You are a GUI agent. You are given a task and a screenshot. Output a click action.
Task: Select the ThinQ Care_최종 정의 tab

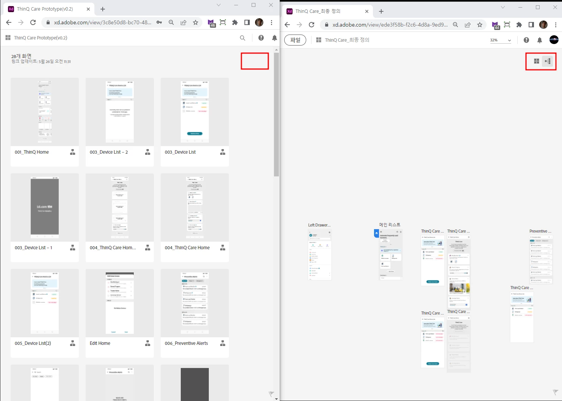328,11
